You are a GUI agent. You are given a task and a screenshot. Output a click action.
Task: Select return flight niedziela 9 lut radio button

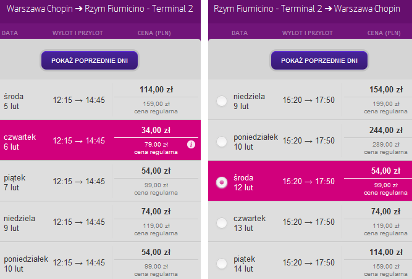(x=222, y=101)
